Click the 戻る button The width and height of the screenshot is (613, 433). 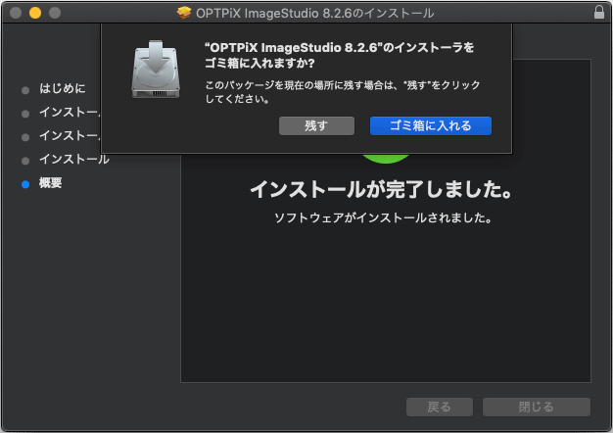pos(440,407)
